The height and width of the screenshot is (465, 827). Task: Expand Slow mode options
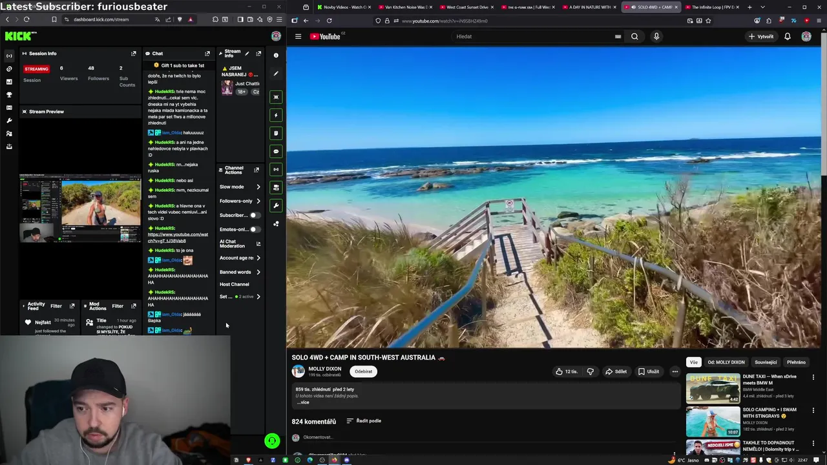click(258, 187)
